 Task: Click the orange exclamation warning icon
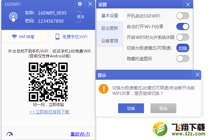click(104, 89)
